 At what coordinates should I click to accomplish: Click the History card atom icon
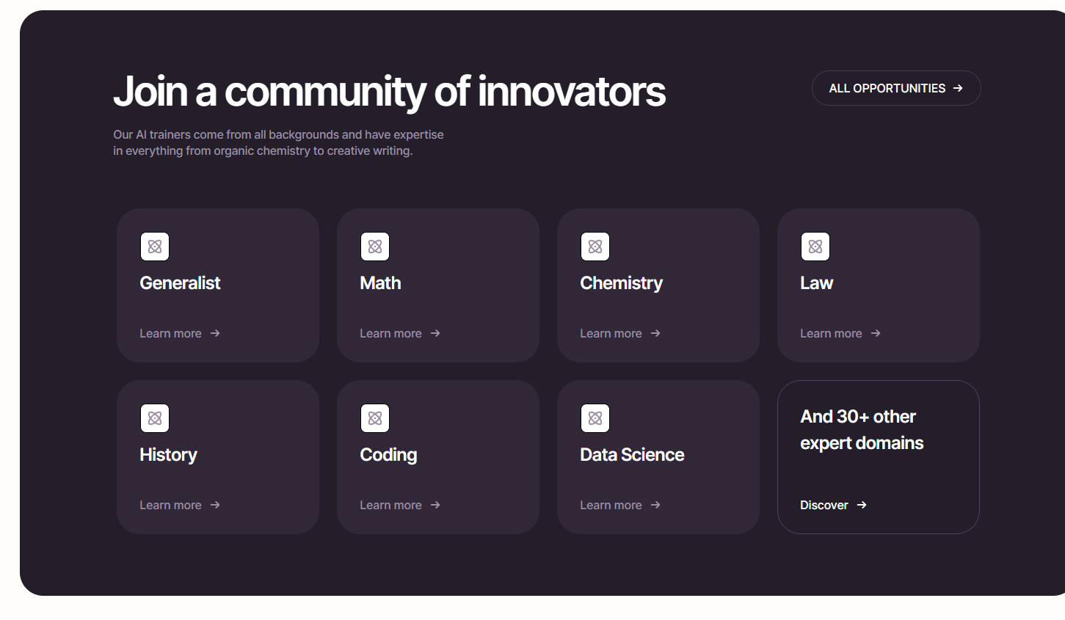pos(155,418)
